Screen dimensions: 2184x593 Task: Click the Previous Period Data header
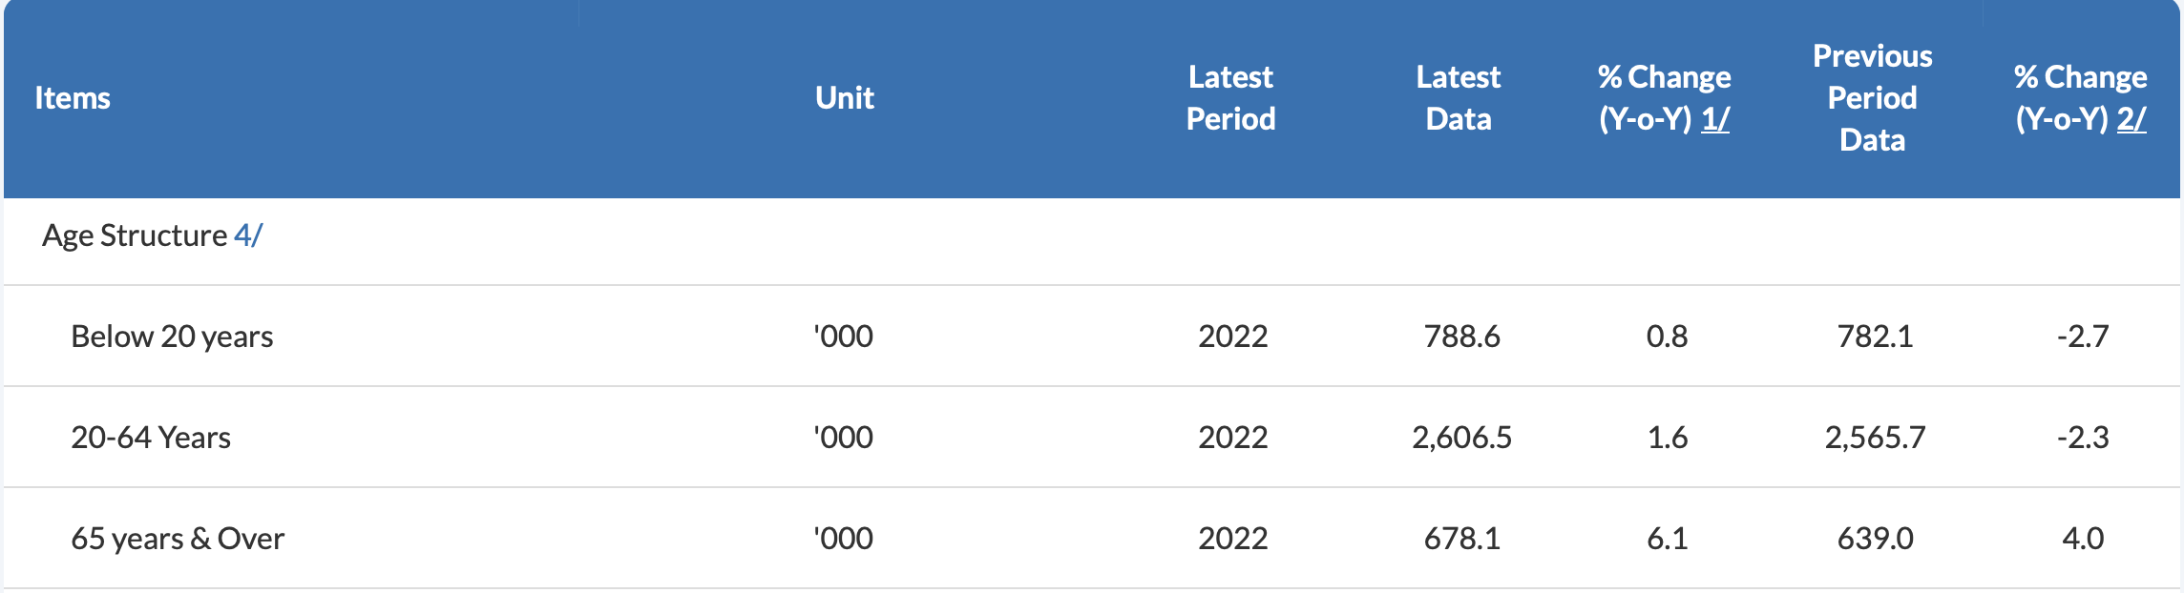click(x=1872, y=98)
